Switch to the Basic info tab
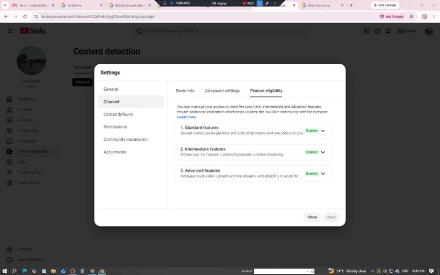Image resolution: width=440 pixels, height=275 pixels. tap(185, 91)
